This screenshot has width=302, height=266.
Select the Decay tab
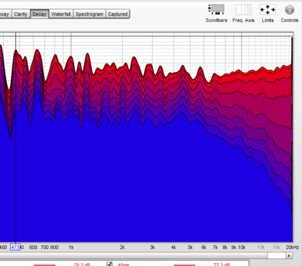pos(39,14)
